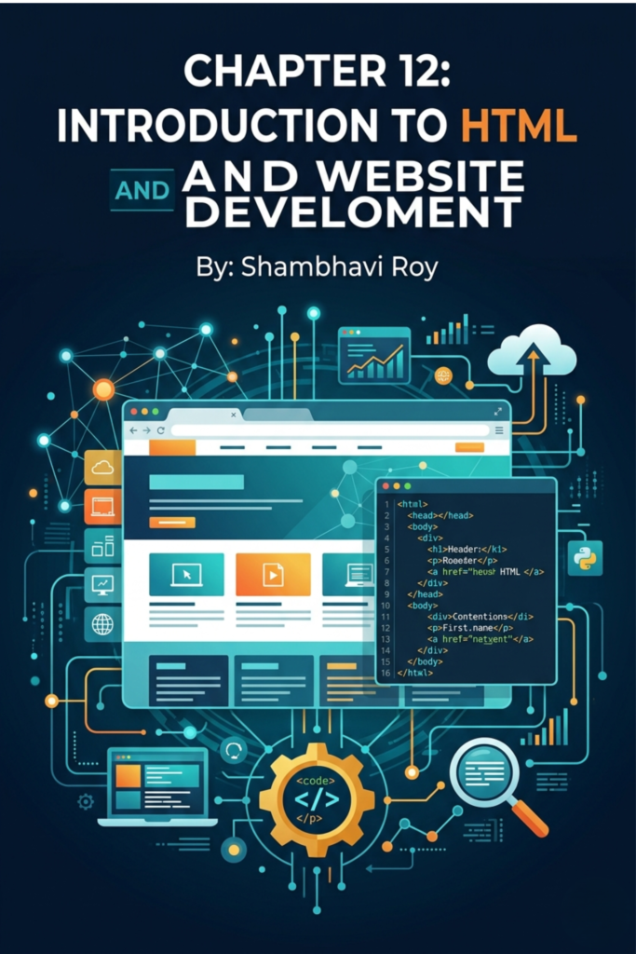
Task: Click the inactive second browser tab
Action: (277, 415)
